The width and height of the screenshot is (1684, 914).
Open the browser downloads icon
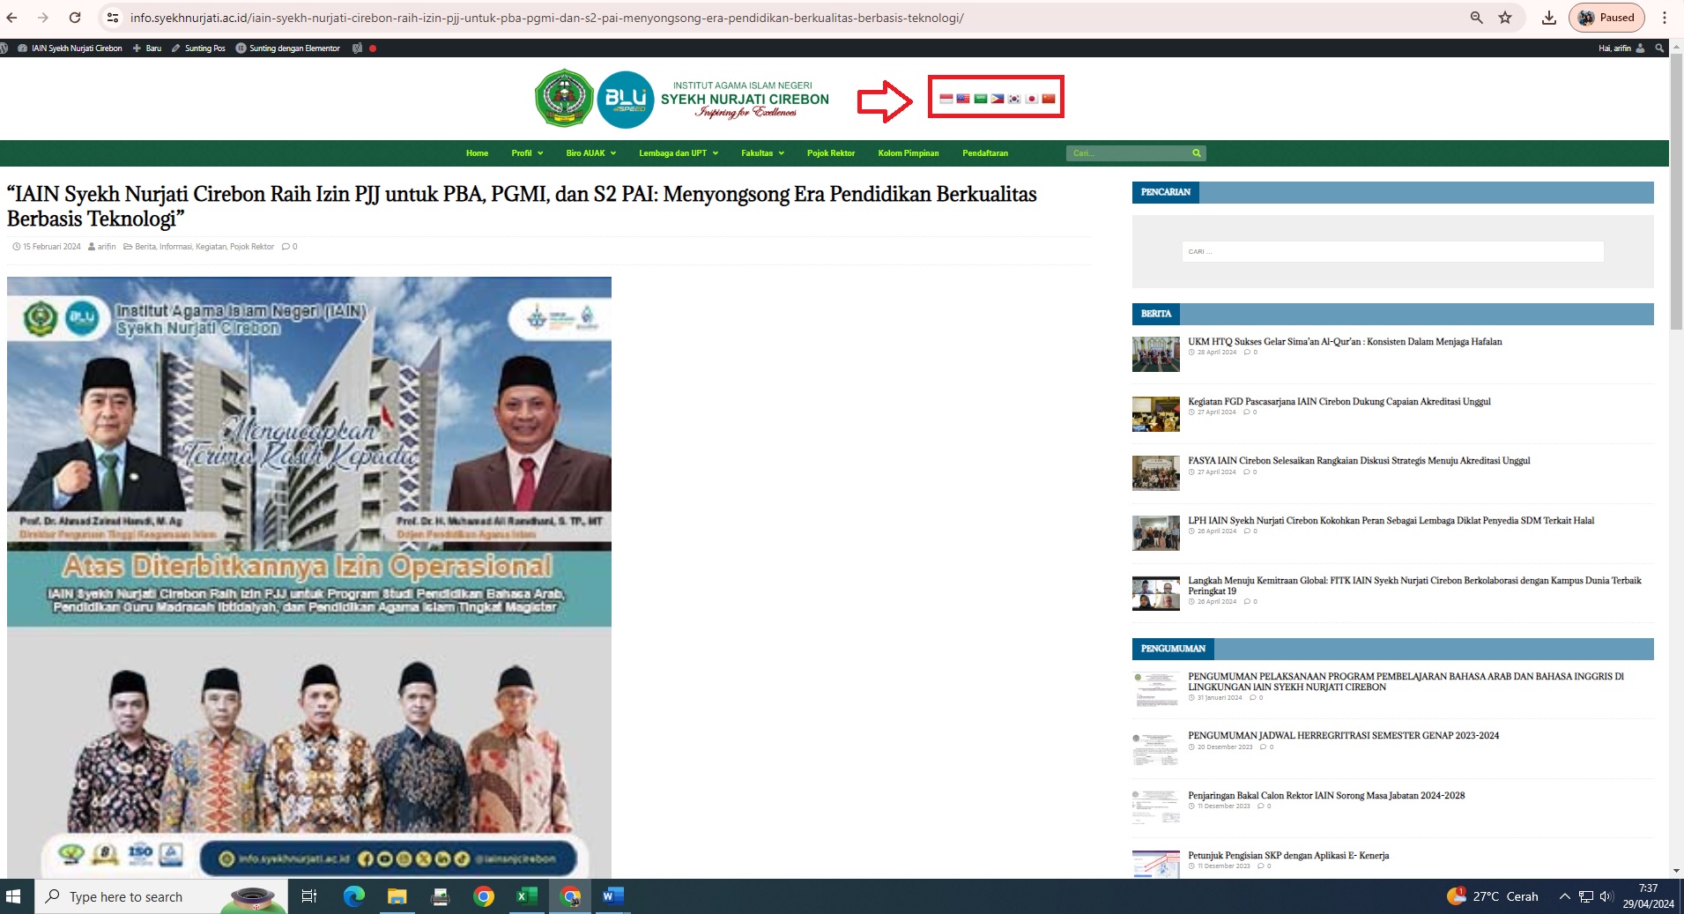point(1548,18)
